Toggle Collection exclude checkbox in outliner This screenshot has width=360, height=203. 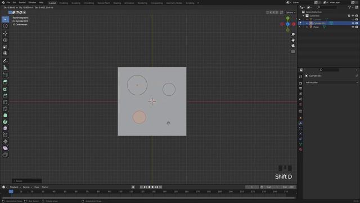[349, 16]
